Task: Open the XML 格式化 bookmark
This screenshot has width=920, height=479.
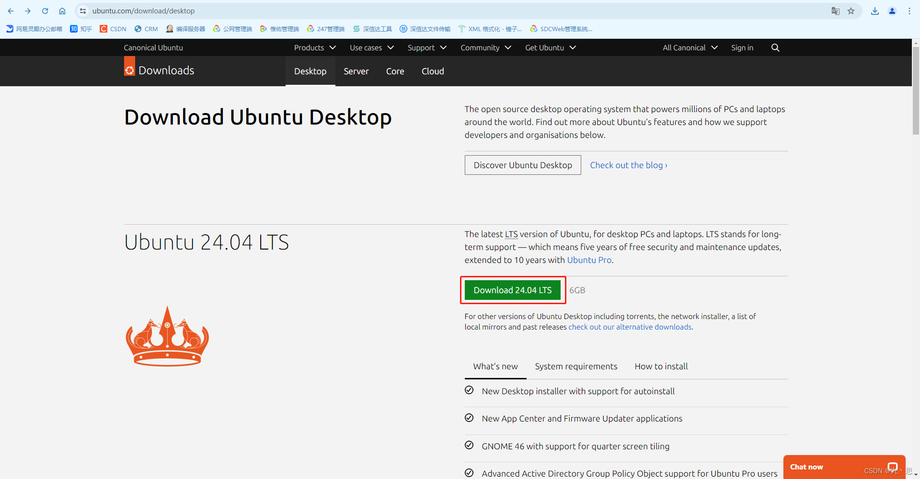Action: [490, 29]
